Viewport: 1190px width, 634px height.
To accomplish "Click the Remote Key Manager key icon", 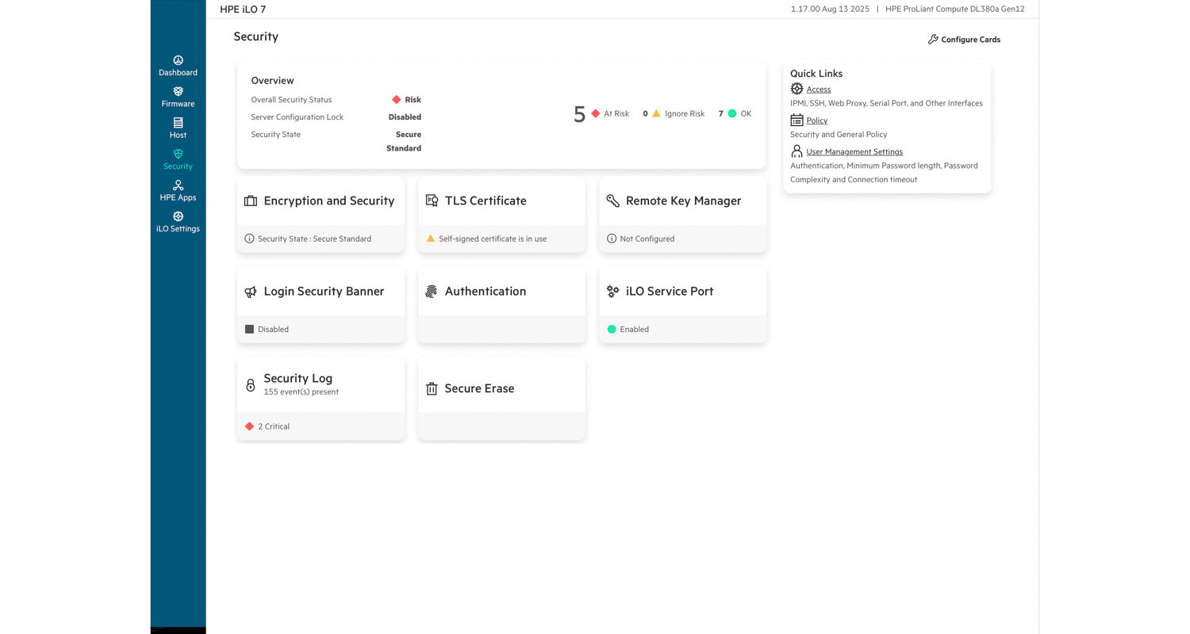I will [x=612, y=201].
